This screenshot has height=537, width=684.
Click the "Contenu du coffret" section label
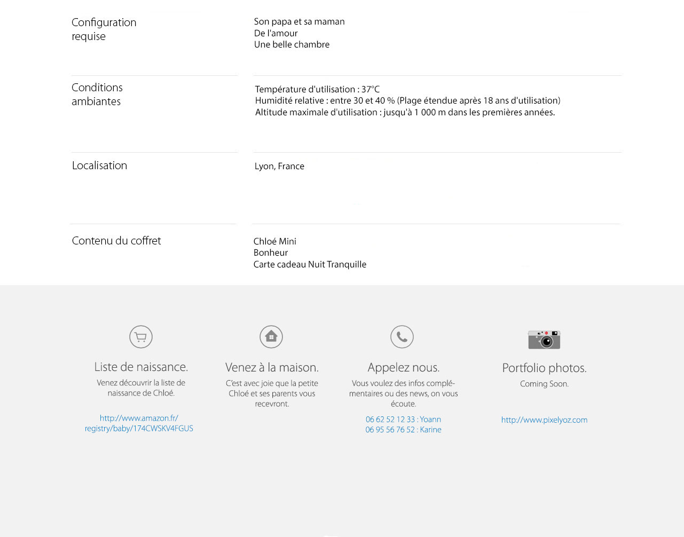click(116, 241)
